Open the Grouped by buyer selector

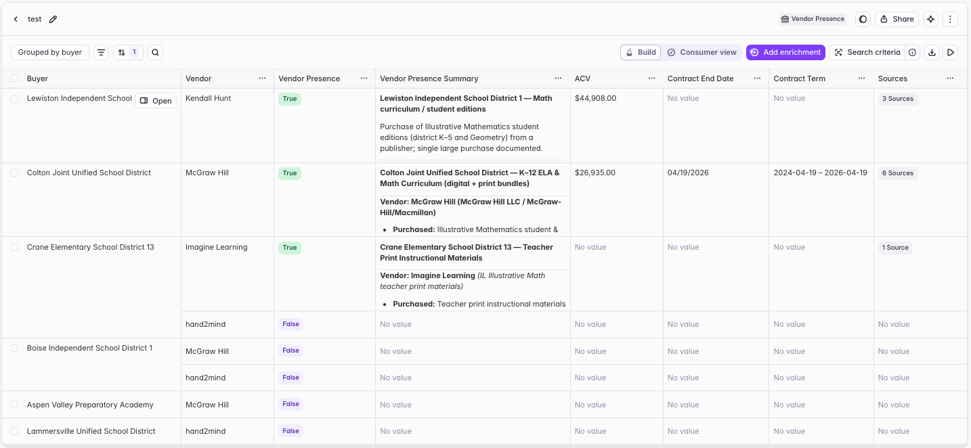pos(50,52)
